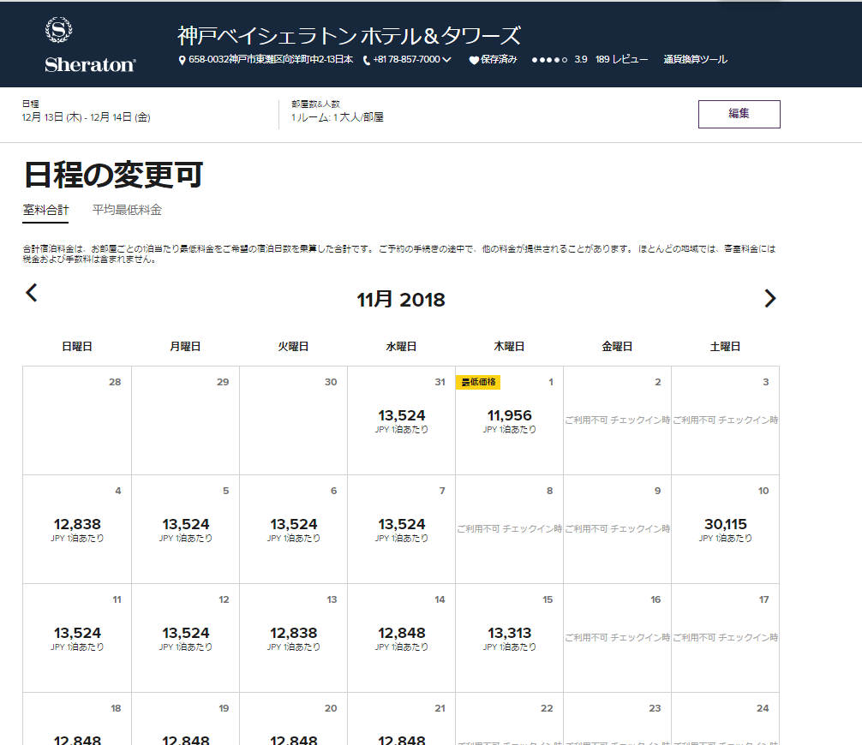Expand the phone number dropdown chevron
This screenshot has width=862, height=745.
pyautogui.click(x=446, y=59)
